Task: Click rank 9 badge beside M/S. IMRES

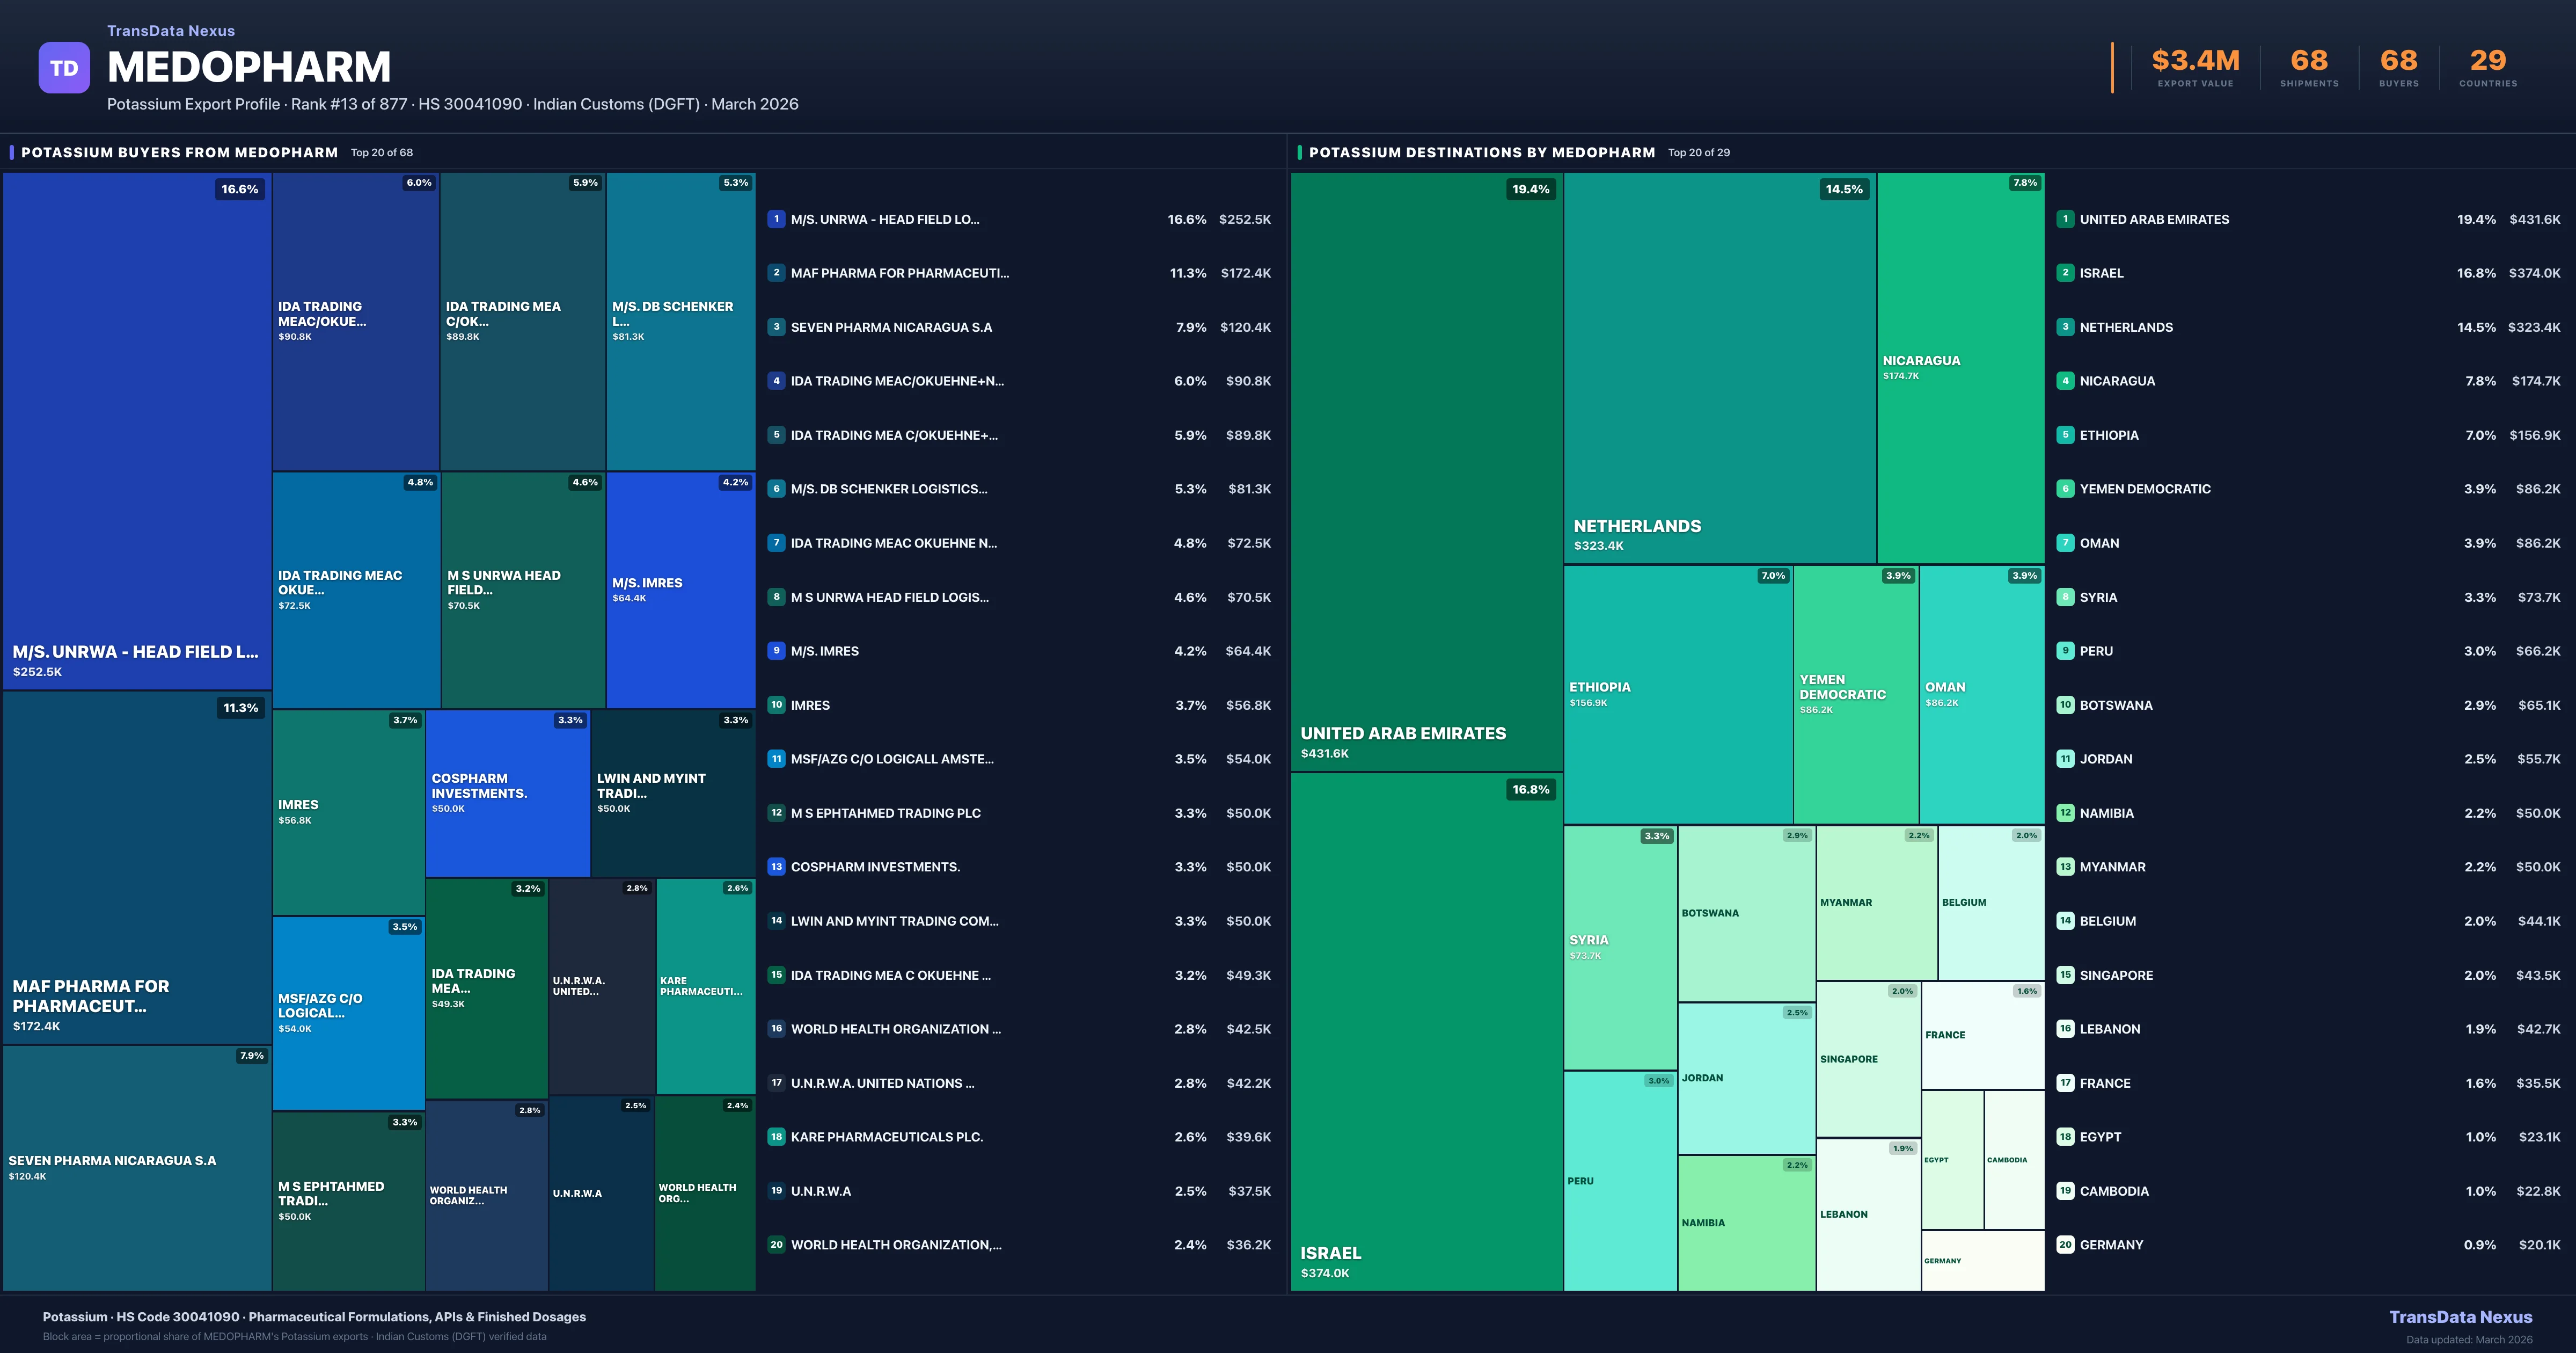Action: click(776, 651)
